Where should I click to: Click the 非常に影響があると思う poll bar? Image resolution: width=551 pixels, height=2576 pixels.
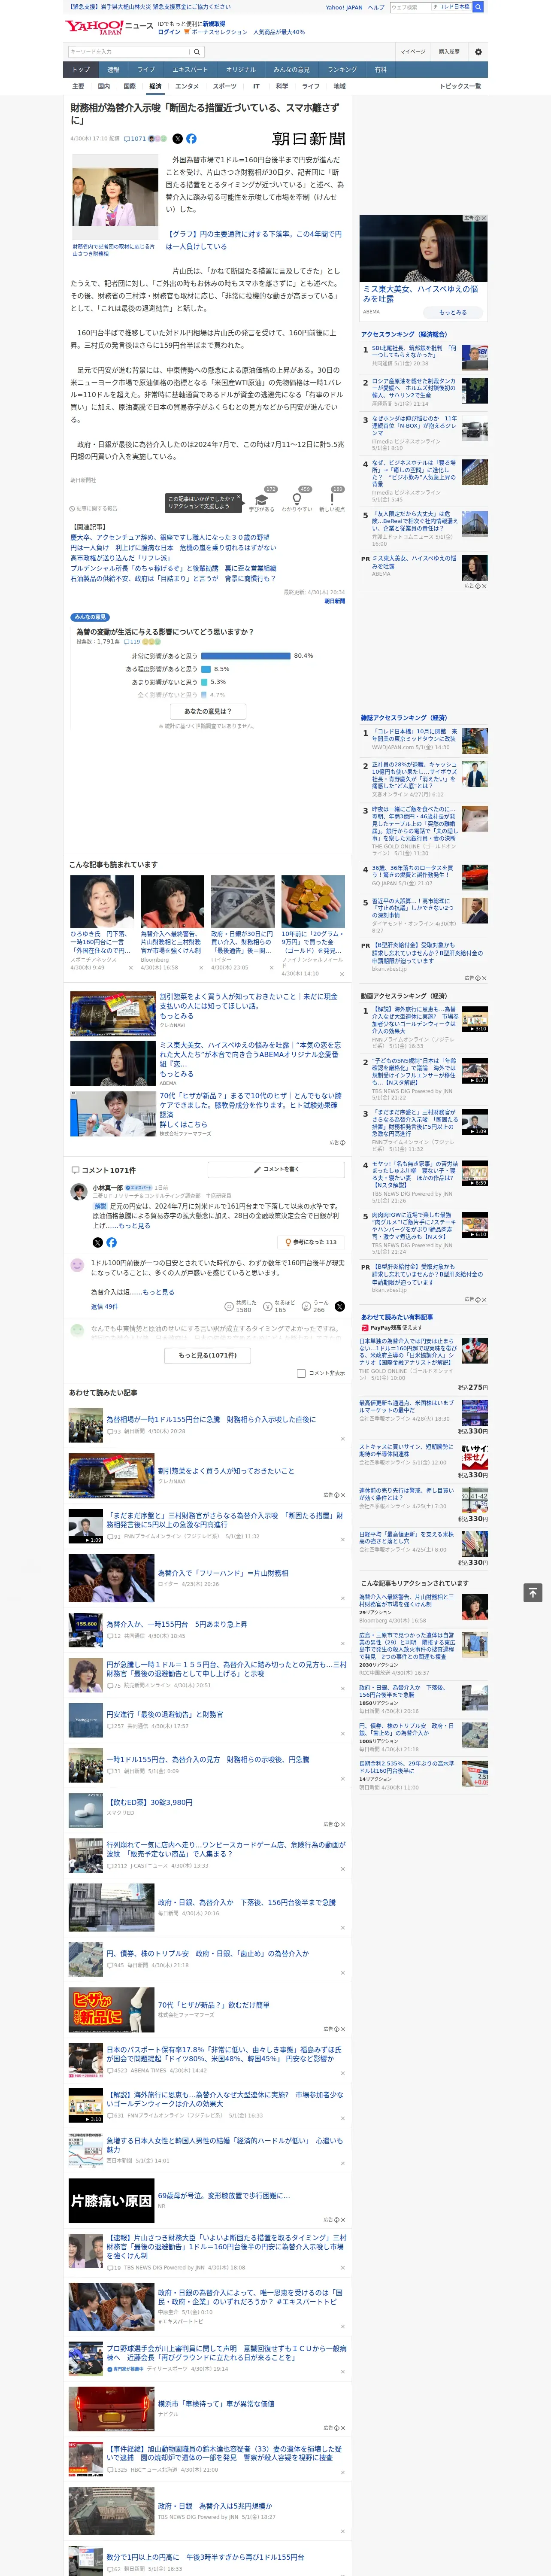click(x=245, y=656)
